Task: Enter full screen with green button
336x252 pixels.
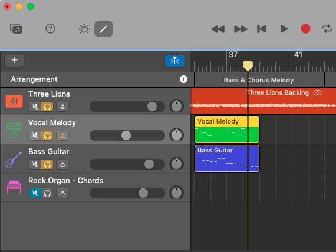Action: click(x=31, y=6)
